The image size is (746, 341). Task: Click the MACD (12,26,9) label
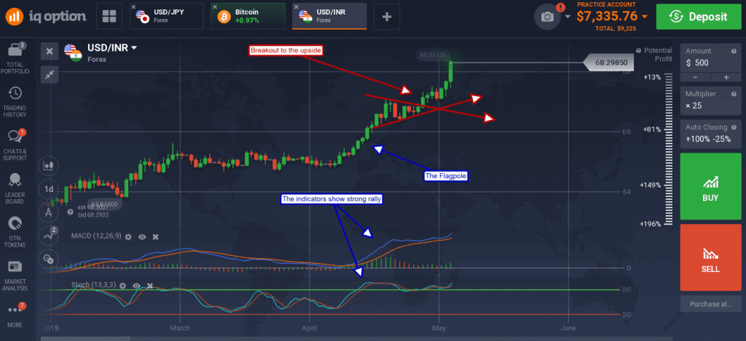coord(96,236)
